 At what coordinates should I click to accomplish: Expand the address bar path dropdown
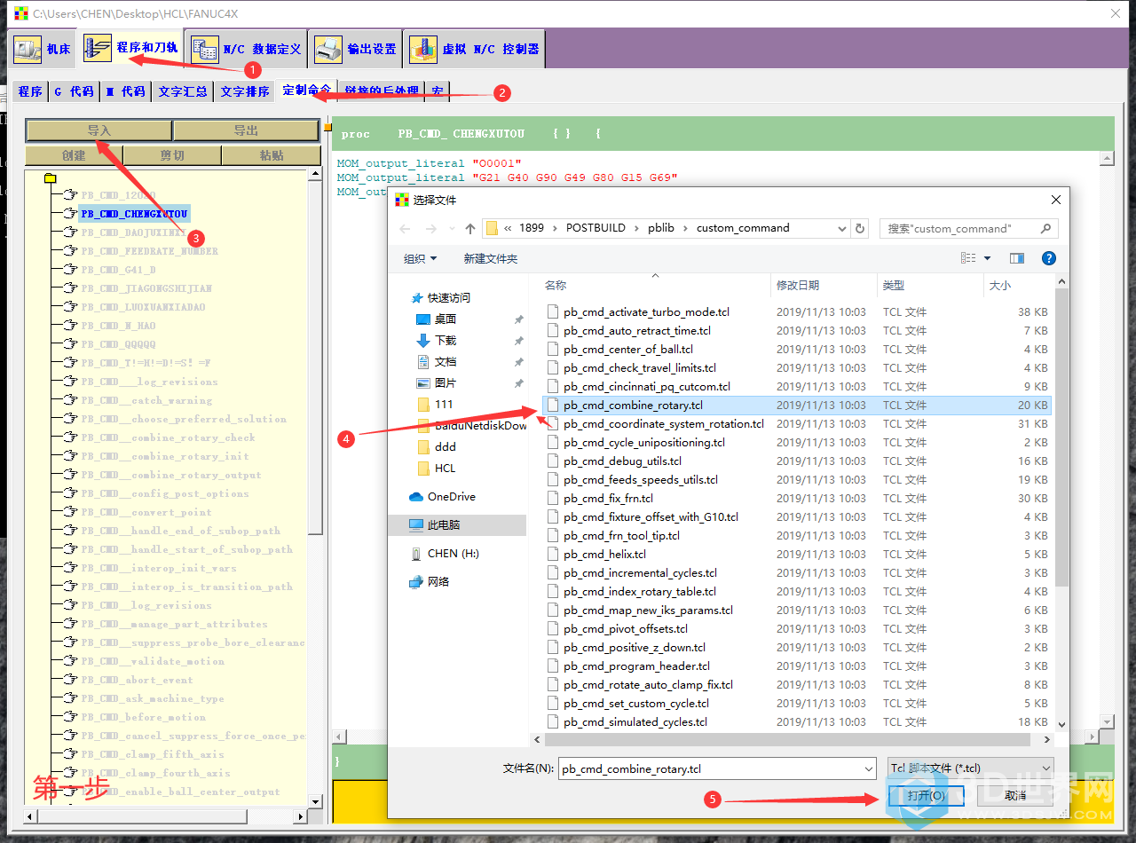(842, 228)
